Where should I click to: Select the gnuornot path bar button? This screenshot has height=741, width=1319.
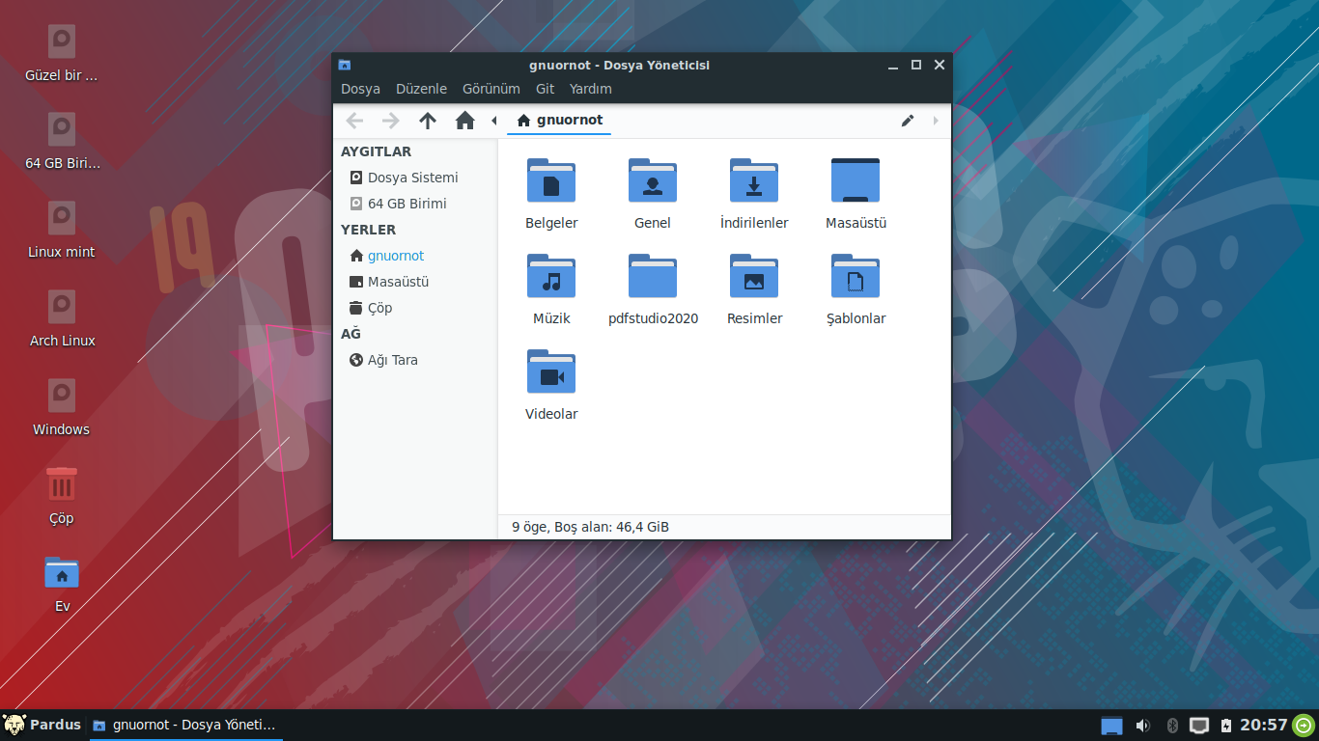coord(560,121)
